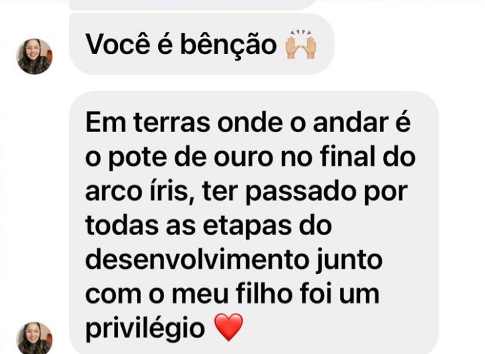Click the raised hands emoji

[x=300, y=45]
